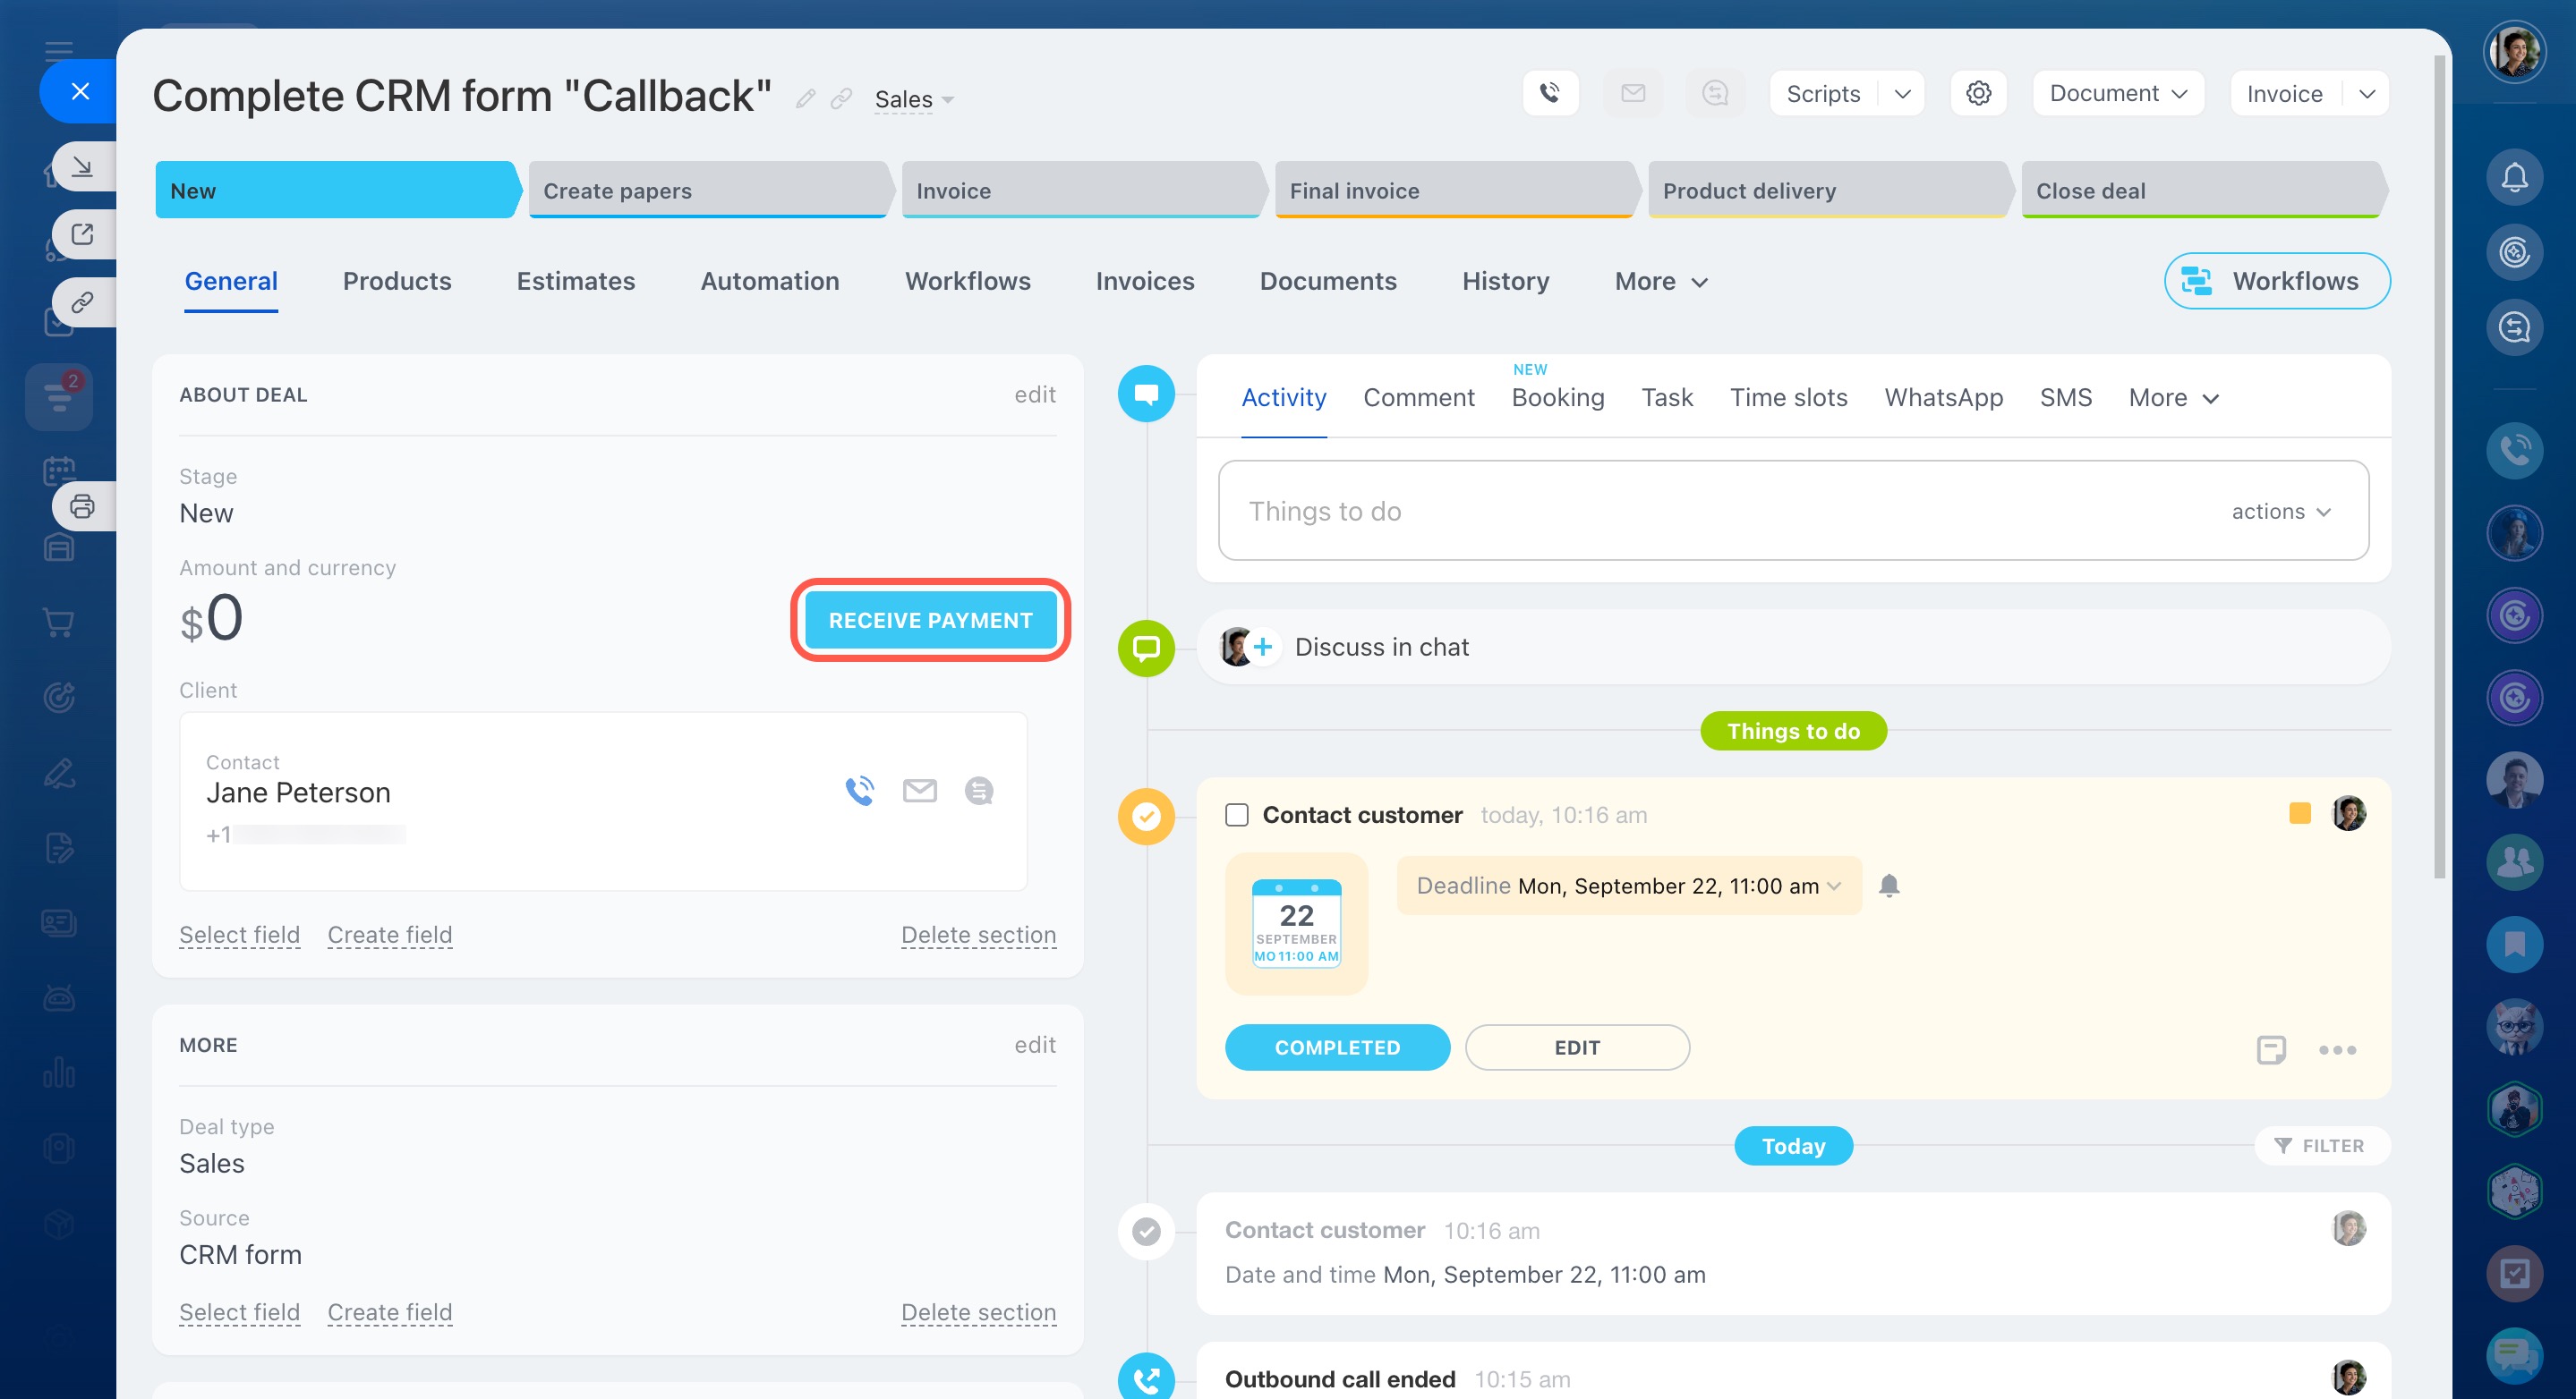Click the RECEIVE PAYMENT button

[x=930, y=621]
